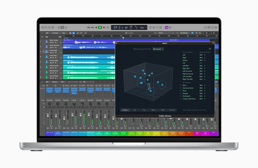Click the List Editors icon at top right
Screen dimensions: 258x168
click(206, 27)
